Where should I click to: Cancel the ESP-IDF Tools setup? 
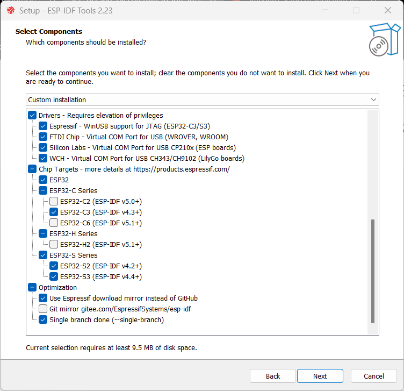[x=373, y=376]
